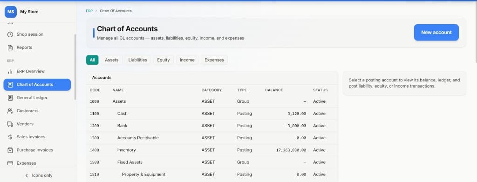Select the Bank account row
This screenshot has height=182, width=477.
click(x=212, y=126)
